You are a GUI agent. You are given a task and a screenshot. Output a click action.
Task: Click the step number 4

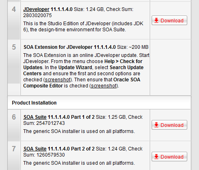pyautogui.click(x=14, y=9)
